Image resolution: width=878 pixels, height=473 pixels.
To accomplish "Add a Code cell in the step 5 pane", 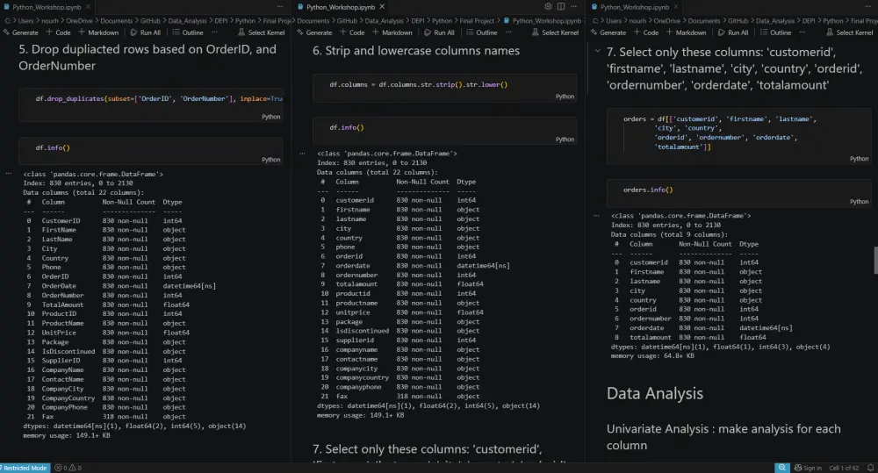I will (x=58, y=32).
